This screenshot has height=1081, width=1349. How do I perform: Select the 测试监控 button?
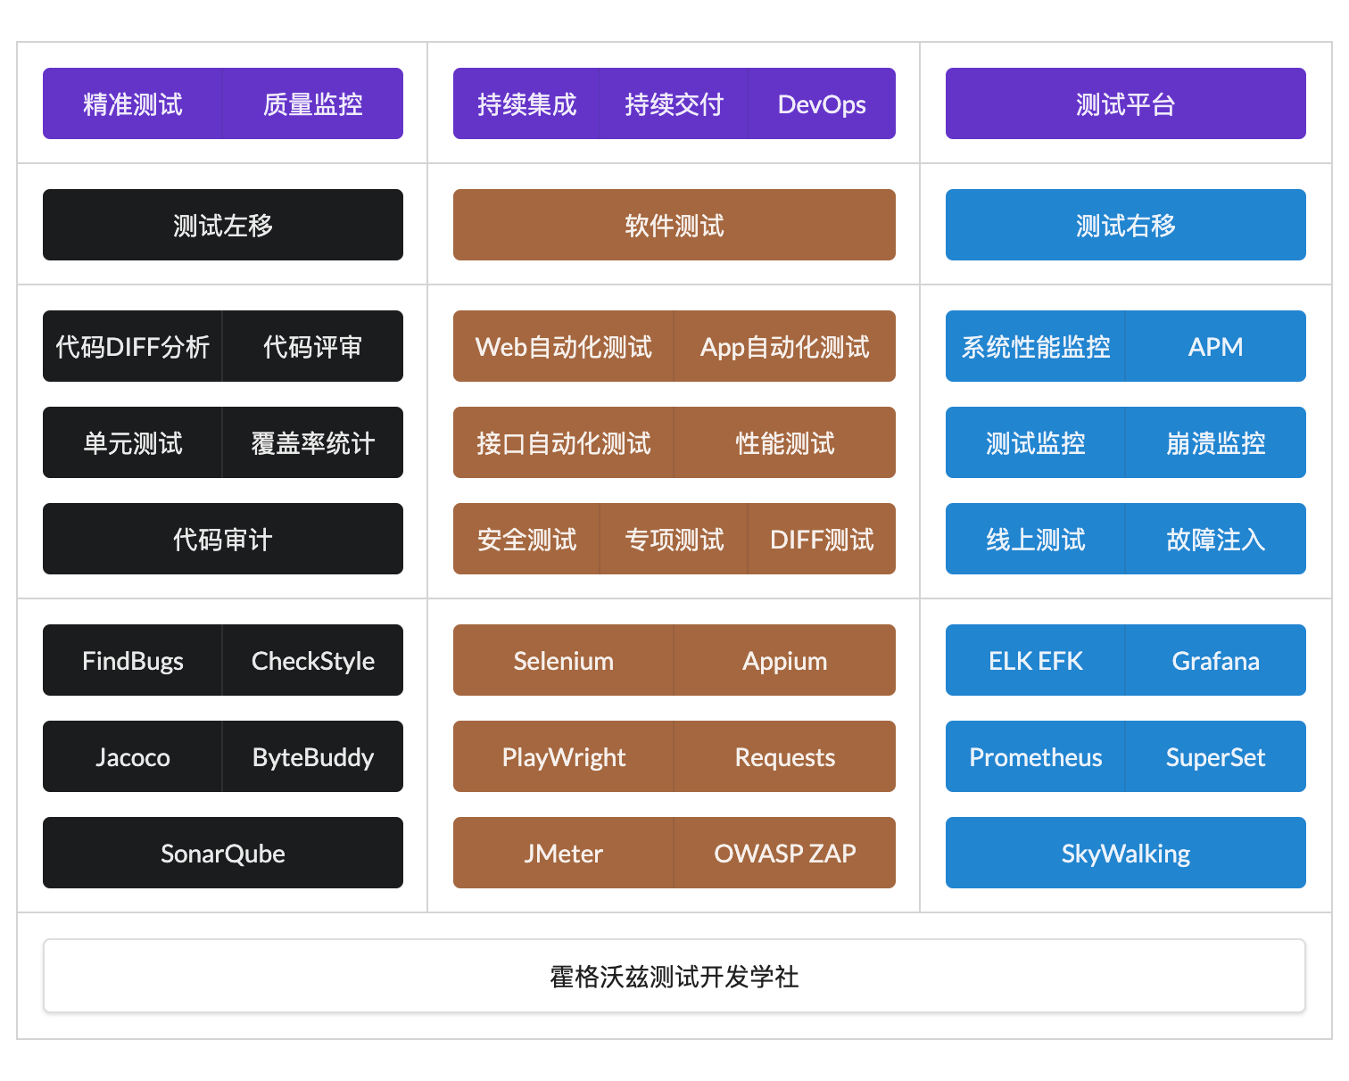[1036, 442]
